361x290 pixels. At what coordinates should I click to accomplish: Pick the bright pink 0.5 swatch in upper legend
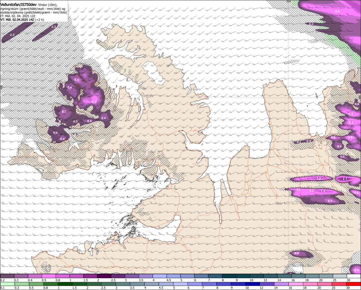pos(49,276)
